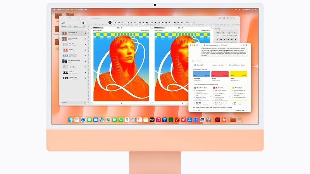310x174 pixels.
Task: Click the Front arrange button
Action: 224,34
